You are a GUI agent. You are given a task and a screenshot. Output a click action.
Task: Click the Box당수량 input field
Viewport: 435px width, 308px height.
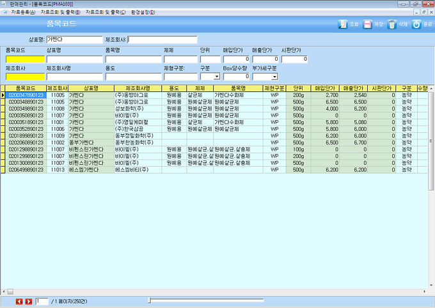(x=236, y=77)
